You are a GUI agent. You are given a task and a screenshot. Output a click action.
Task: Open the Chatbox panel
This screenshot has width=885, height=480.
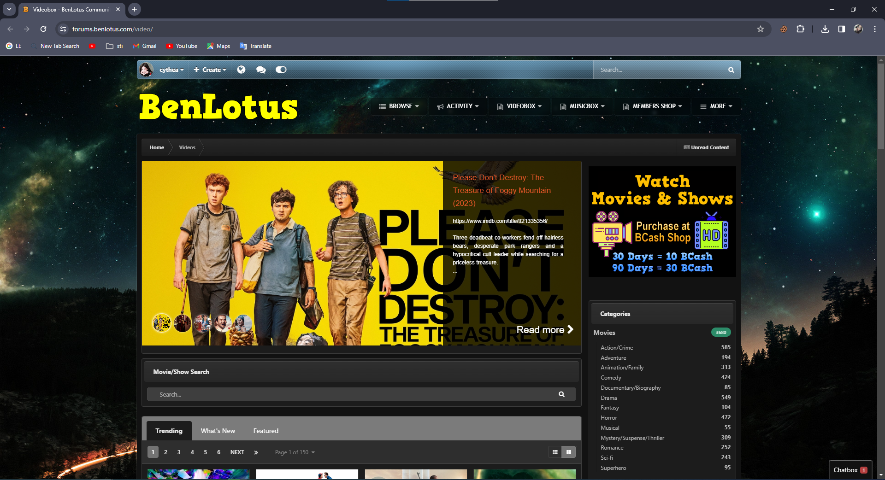850,470
